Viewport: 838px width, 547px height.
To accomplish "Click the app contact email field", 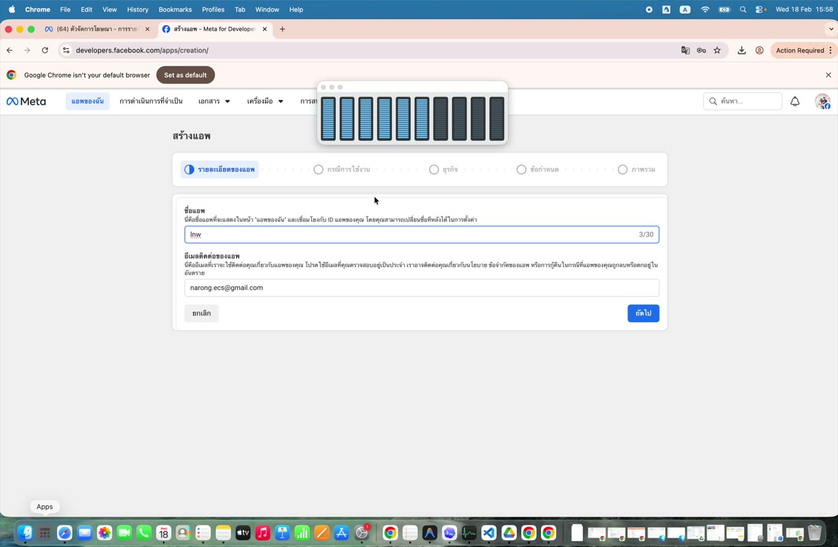I will tap(421, 288).
